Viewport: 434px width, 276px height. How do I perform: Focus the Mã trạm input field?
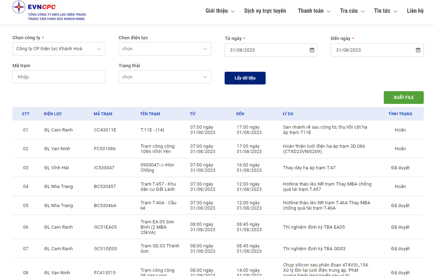59,77
